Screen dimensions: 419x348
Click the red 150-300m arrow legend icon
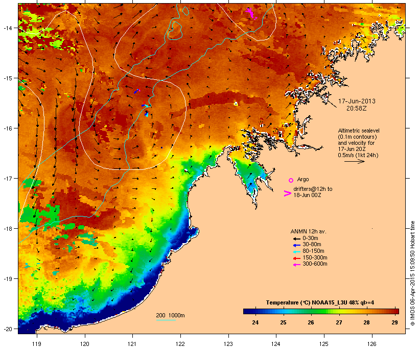296,258
